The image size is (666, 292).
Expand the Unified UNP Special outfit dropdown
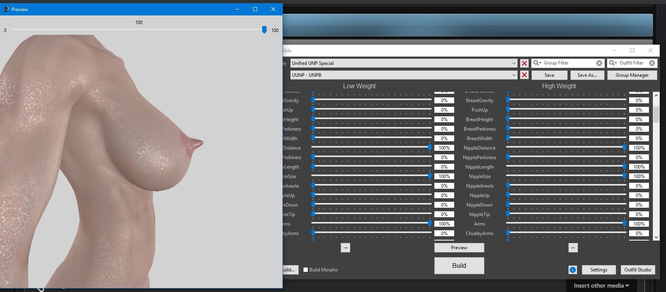514,63
